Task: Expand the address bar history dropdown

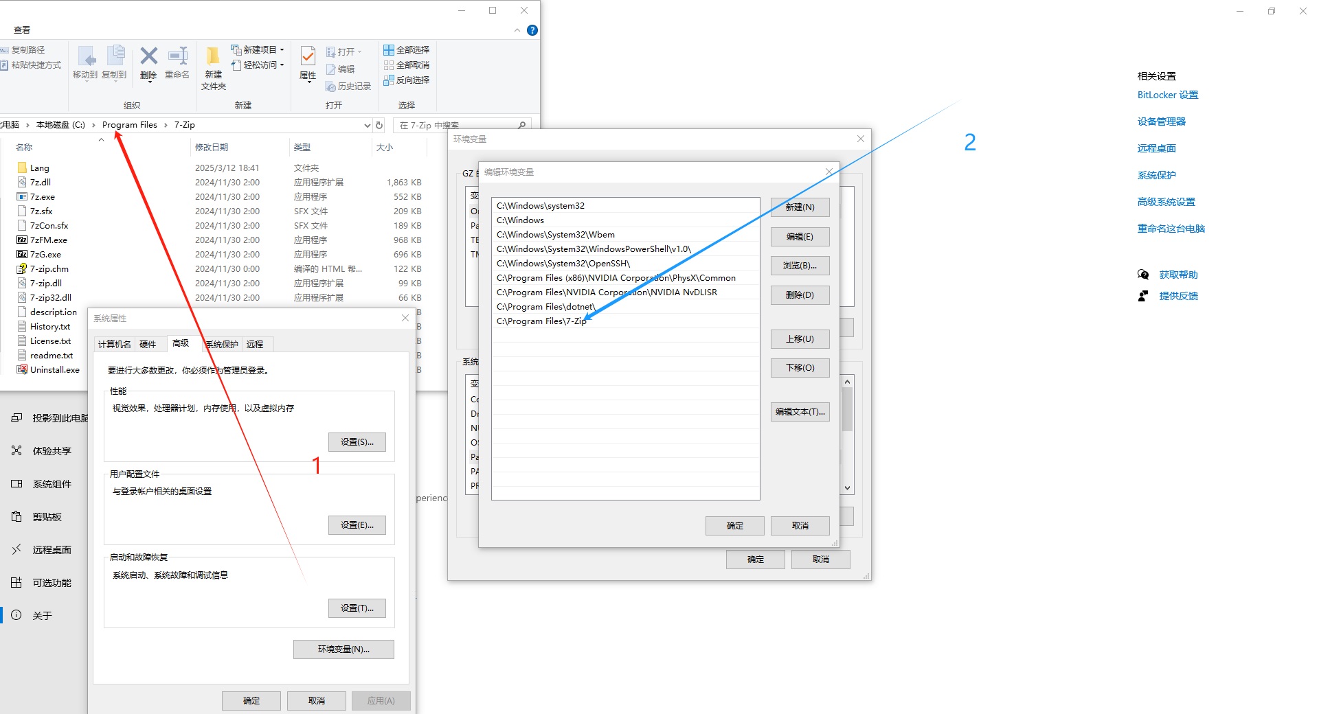Action: click(x=367, y=125)
